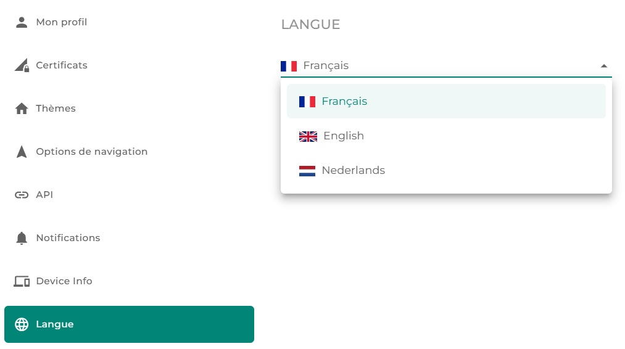625x349 pixels.
Task: Open the Thèmes settings page
Action: [x=56, y=109]
